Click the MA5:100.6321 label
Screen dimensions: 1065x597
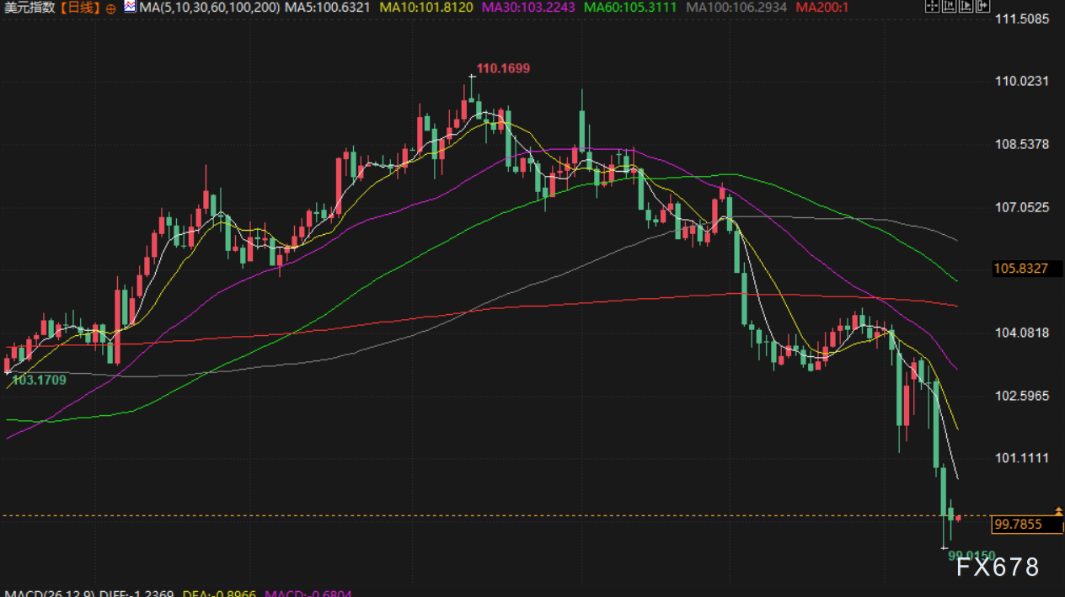pyautogui.click(x=329, y=8)
